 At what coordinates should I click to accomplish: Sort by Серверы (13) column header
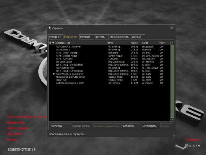(x=81, y=43)
